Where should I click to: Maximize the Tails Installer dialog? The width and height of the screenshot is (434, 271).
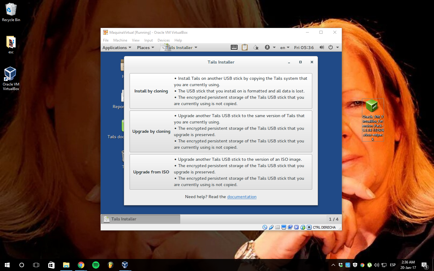300,62
